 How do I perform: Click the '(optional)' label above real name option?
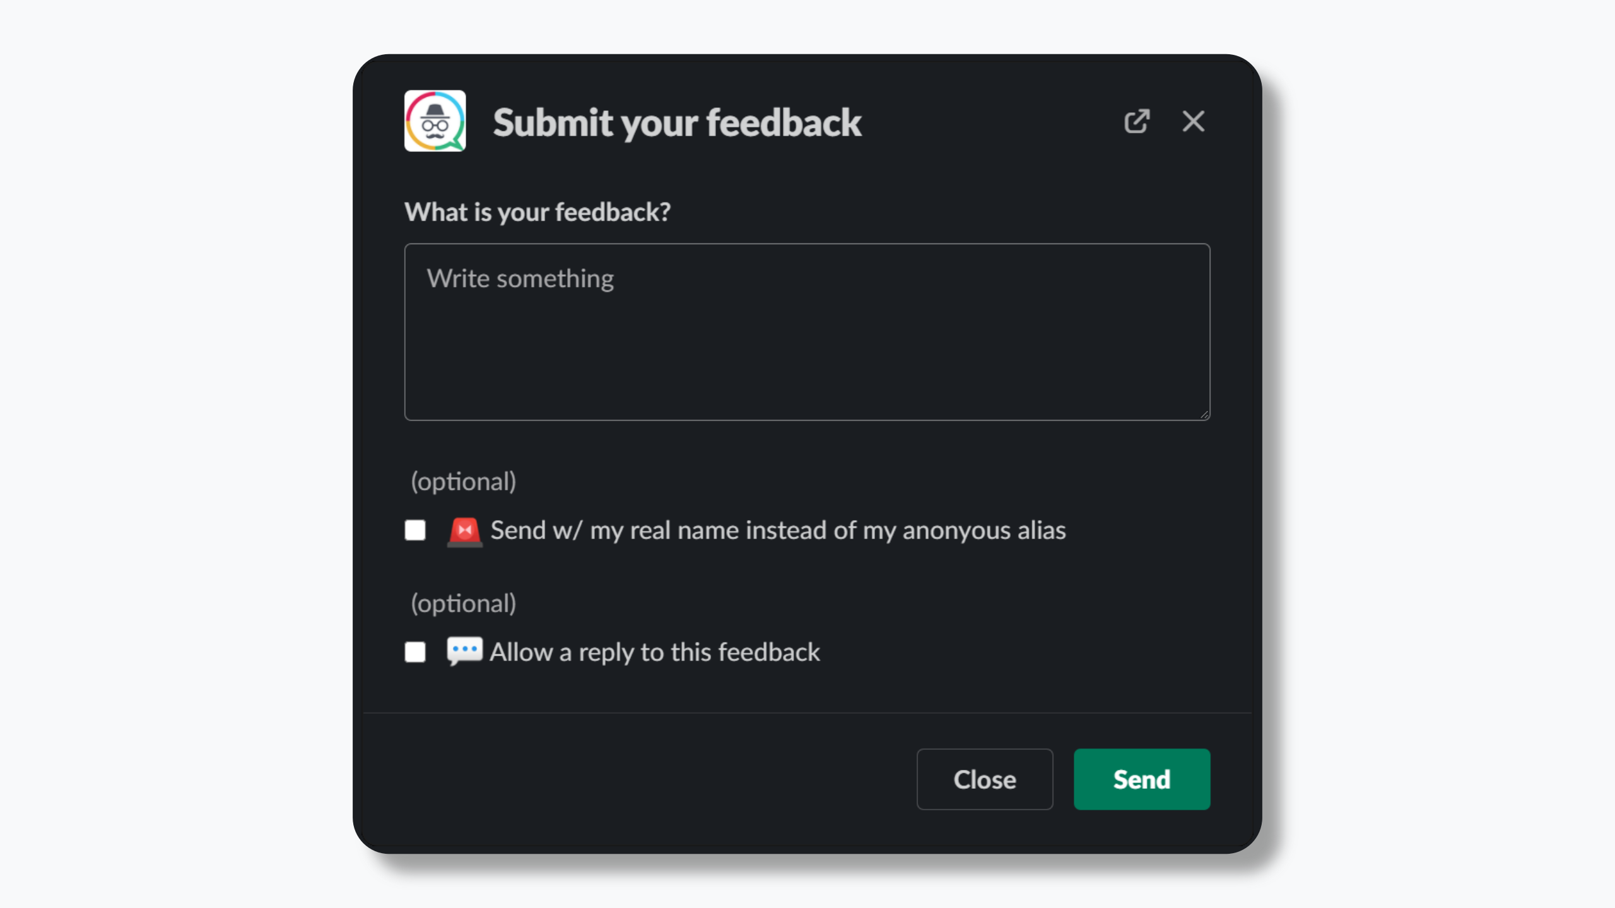tap(463, 481)
